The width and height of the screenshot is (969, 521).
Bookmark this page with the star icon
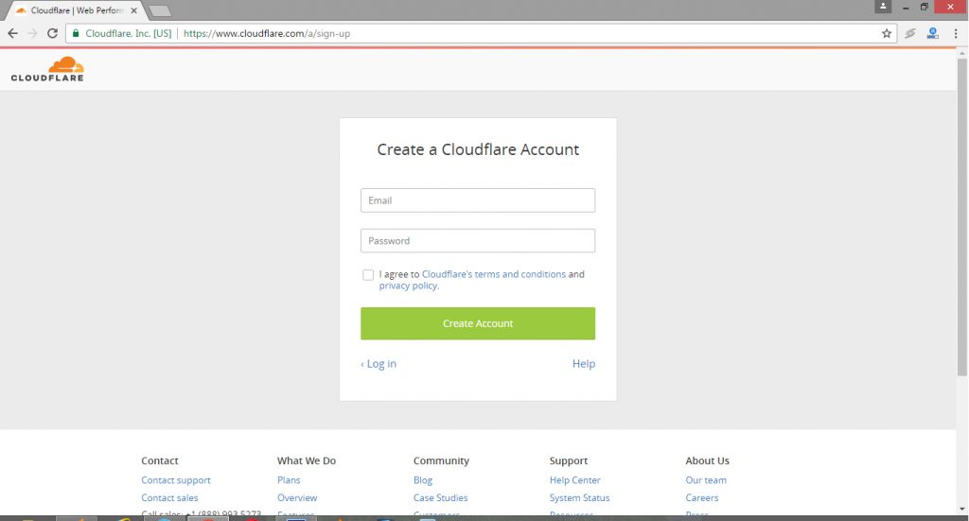coord(886,33)
